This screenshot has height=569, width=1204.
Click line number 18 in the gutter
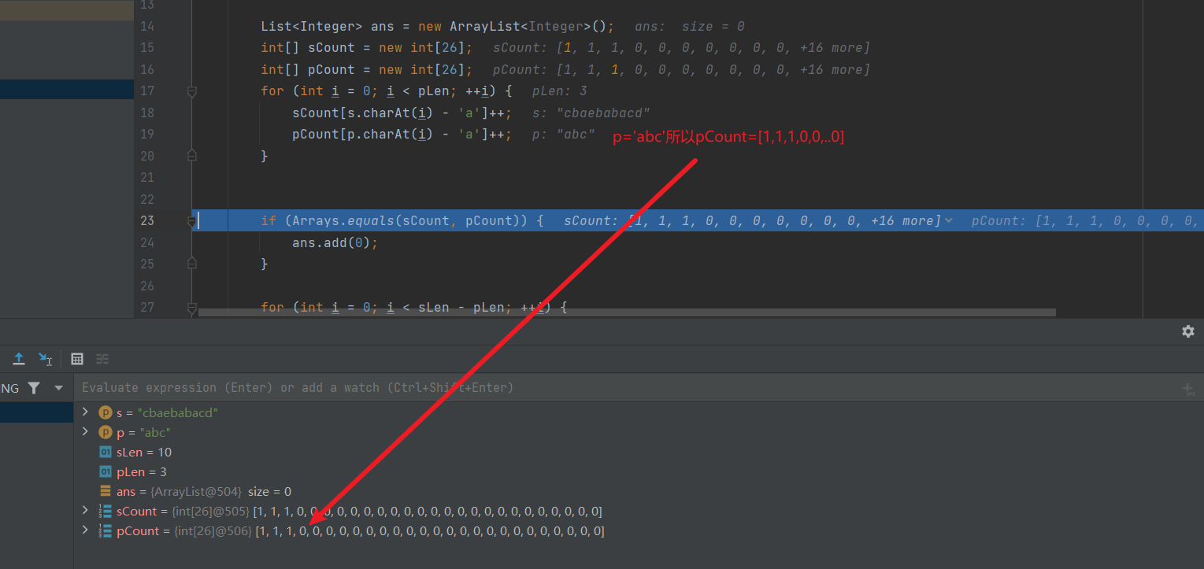(x=146, y=113)
